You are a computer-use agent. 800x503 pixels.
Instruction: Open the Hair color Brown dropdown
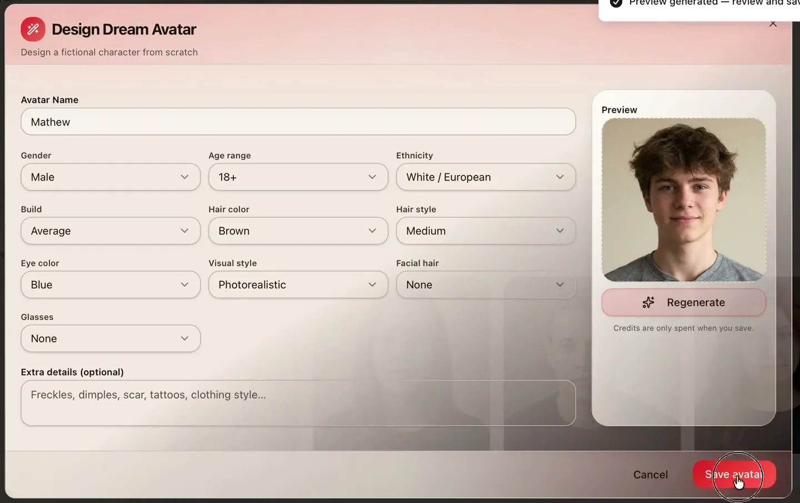pyautogui.click(x=298, y=231)
